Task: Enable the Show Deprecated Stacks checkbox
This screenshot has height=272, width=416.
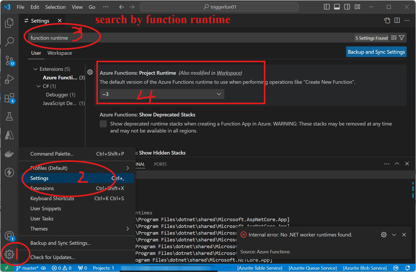Action: pos(103,124)
